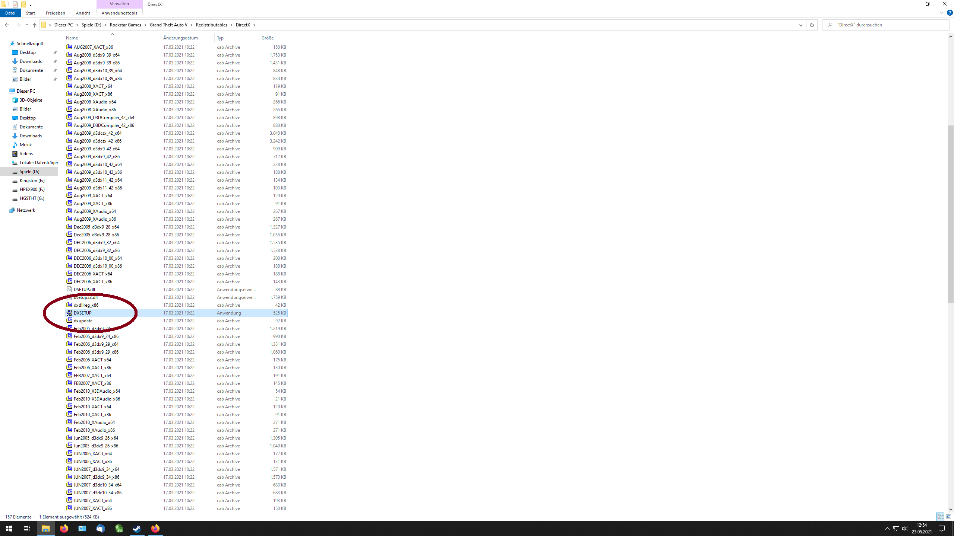Viewport: 954px width, 536px height.
Task: Open Steam from the taskbar
Action: (137, 529)
